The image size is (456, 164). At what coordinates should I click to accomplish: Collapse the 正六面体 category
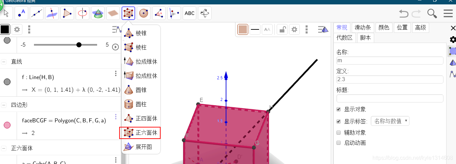click(4, 148)
